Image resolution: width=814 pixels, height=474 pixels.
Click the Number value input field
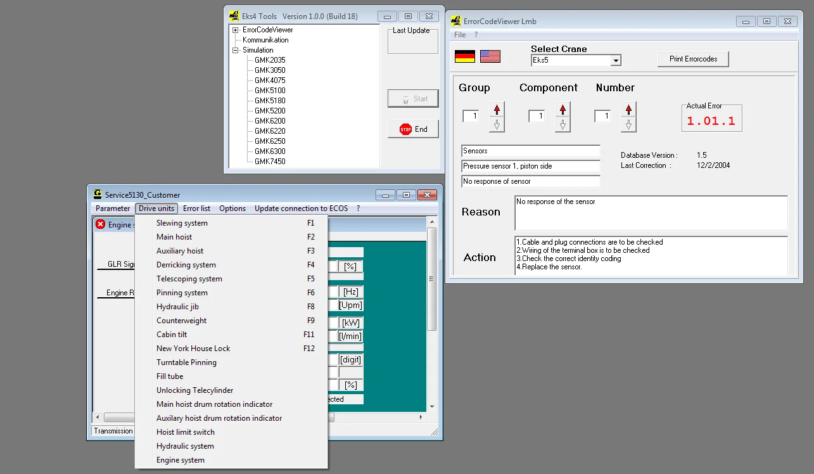(x=602, y=116)
